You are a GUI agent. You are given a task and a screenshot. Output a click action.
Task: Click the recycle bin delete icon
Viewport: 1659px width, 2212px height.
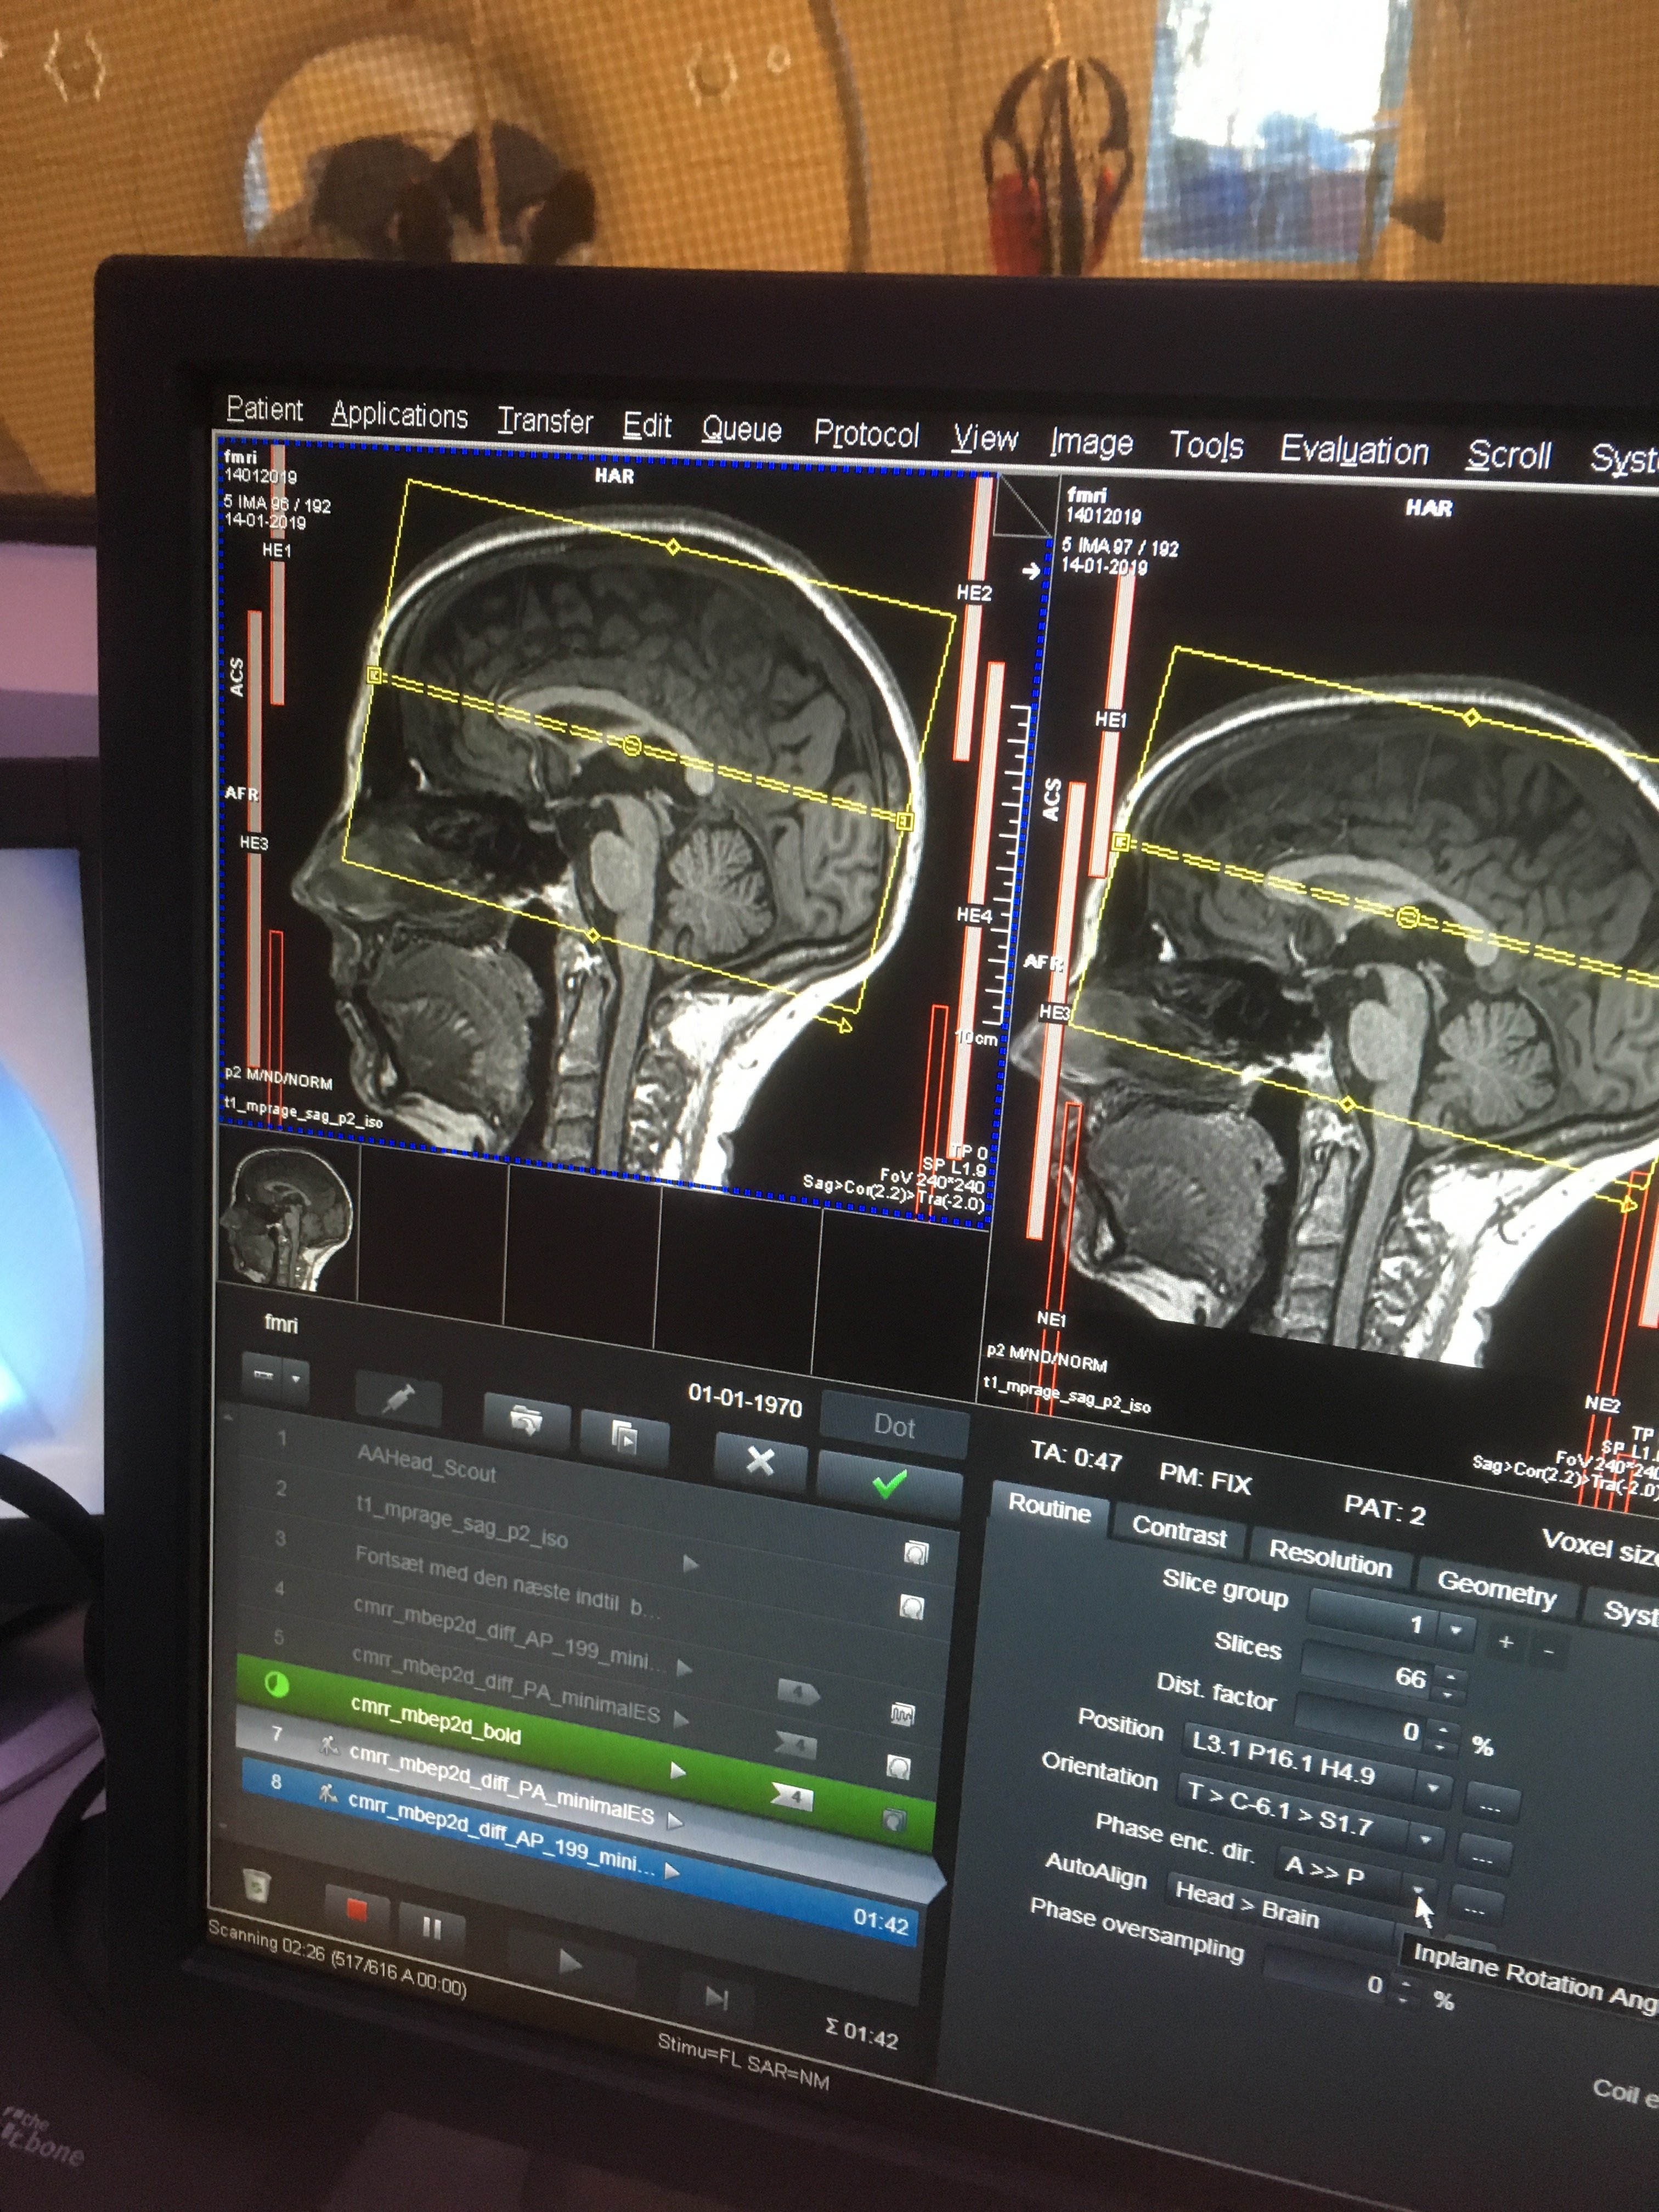point(257,1886)
